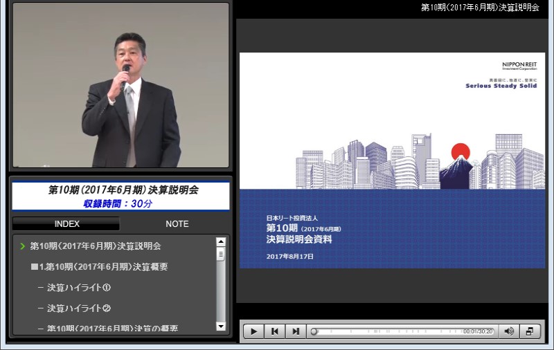554x350 pixels.
Task: Click the 2017年8月17日 date on the slide
Action: (x=289, y=257)
